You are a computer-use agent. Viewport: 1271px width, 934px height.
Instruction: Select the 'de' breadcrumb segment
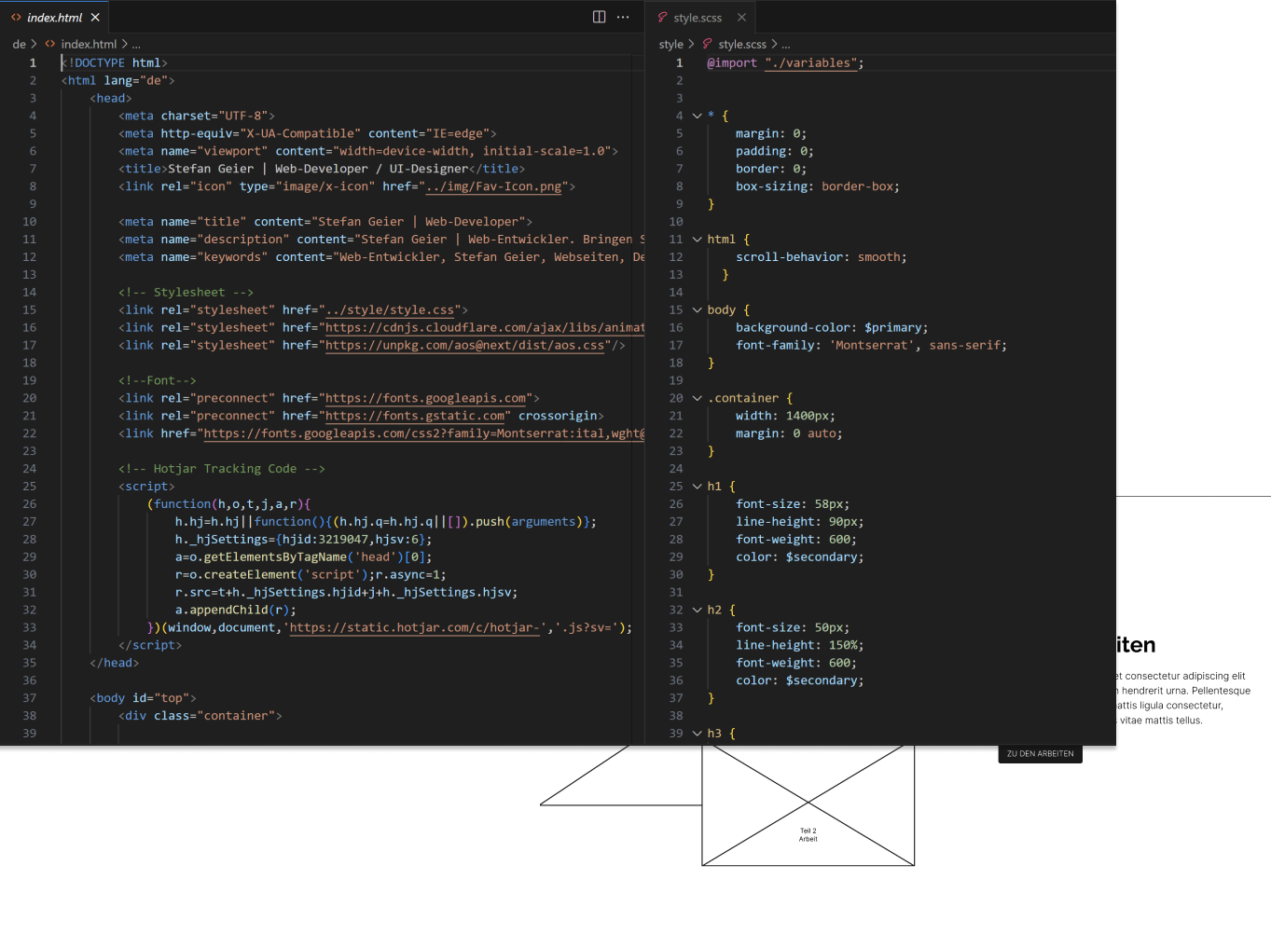(x=19, y=44)
